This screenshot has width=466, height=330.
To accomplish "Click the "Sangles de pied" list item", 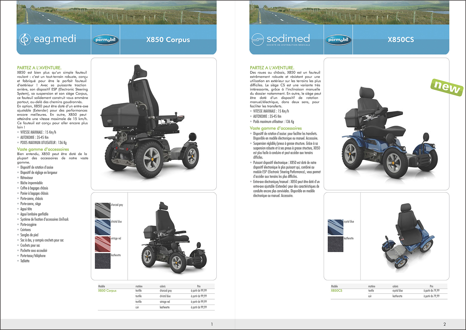I will click(x=29, y=235).
